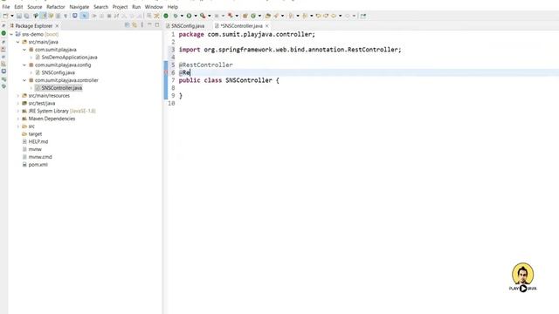Viewport: 559px width, 314px height.
Task: Open the Package Explorer view menu
Action: (141, 25)
